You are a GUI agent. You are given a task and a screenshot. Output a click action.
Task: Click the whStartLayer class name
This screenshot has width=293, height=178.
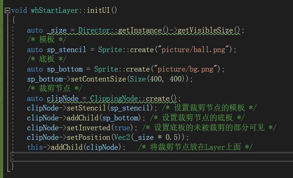55,10
